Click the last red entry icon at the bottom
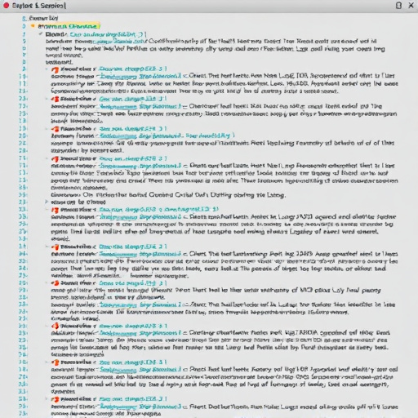The image size is (418, 418). 56,399
